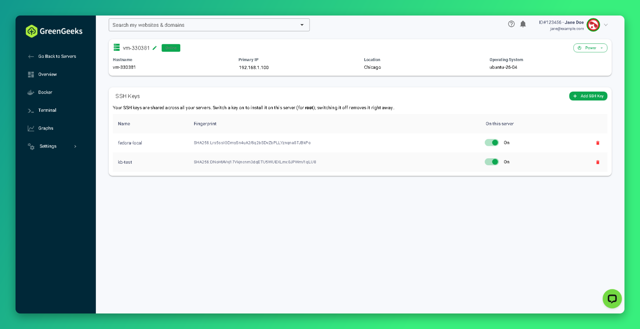
Task: Click the Overview dashboard icon
Action: click(x=31, y=74)
